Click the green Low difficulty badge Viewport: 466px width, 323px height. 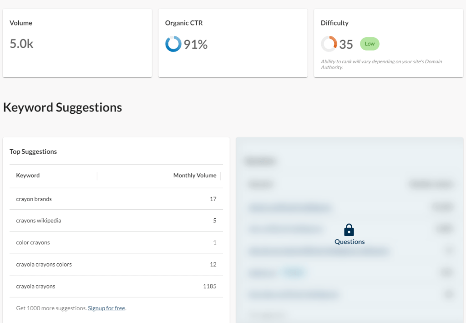(370, 44)
